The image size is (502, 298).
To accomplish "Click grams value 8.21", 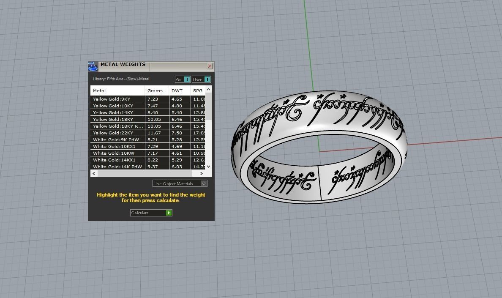I will pyautogui.click(x=153, y=140).
